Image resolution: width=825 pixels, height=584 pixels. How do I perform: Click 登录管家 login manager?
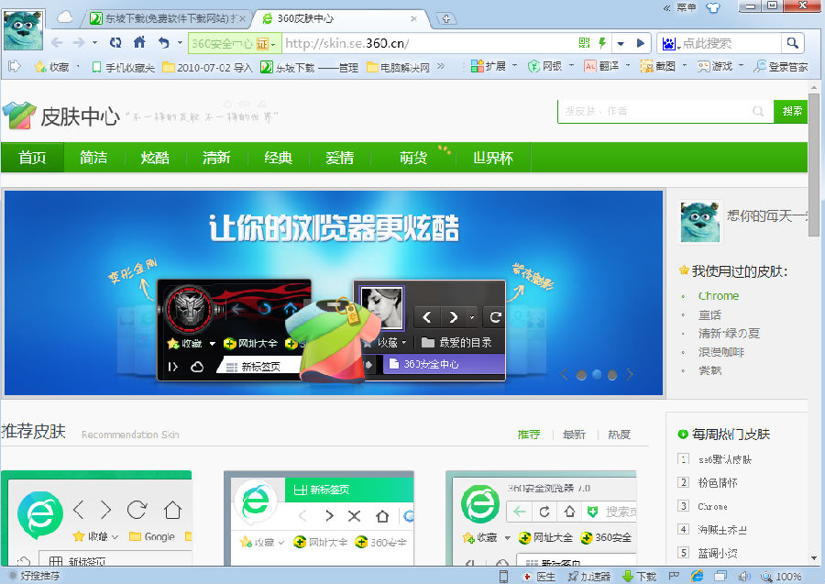coord(781,67)
